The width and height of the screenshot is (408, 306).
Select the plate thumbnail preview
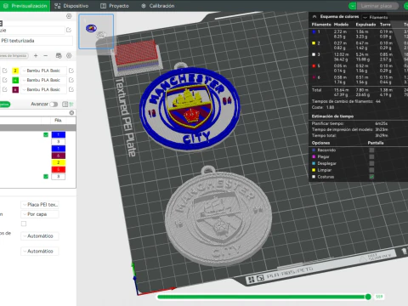tap(96, 31)
